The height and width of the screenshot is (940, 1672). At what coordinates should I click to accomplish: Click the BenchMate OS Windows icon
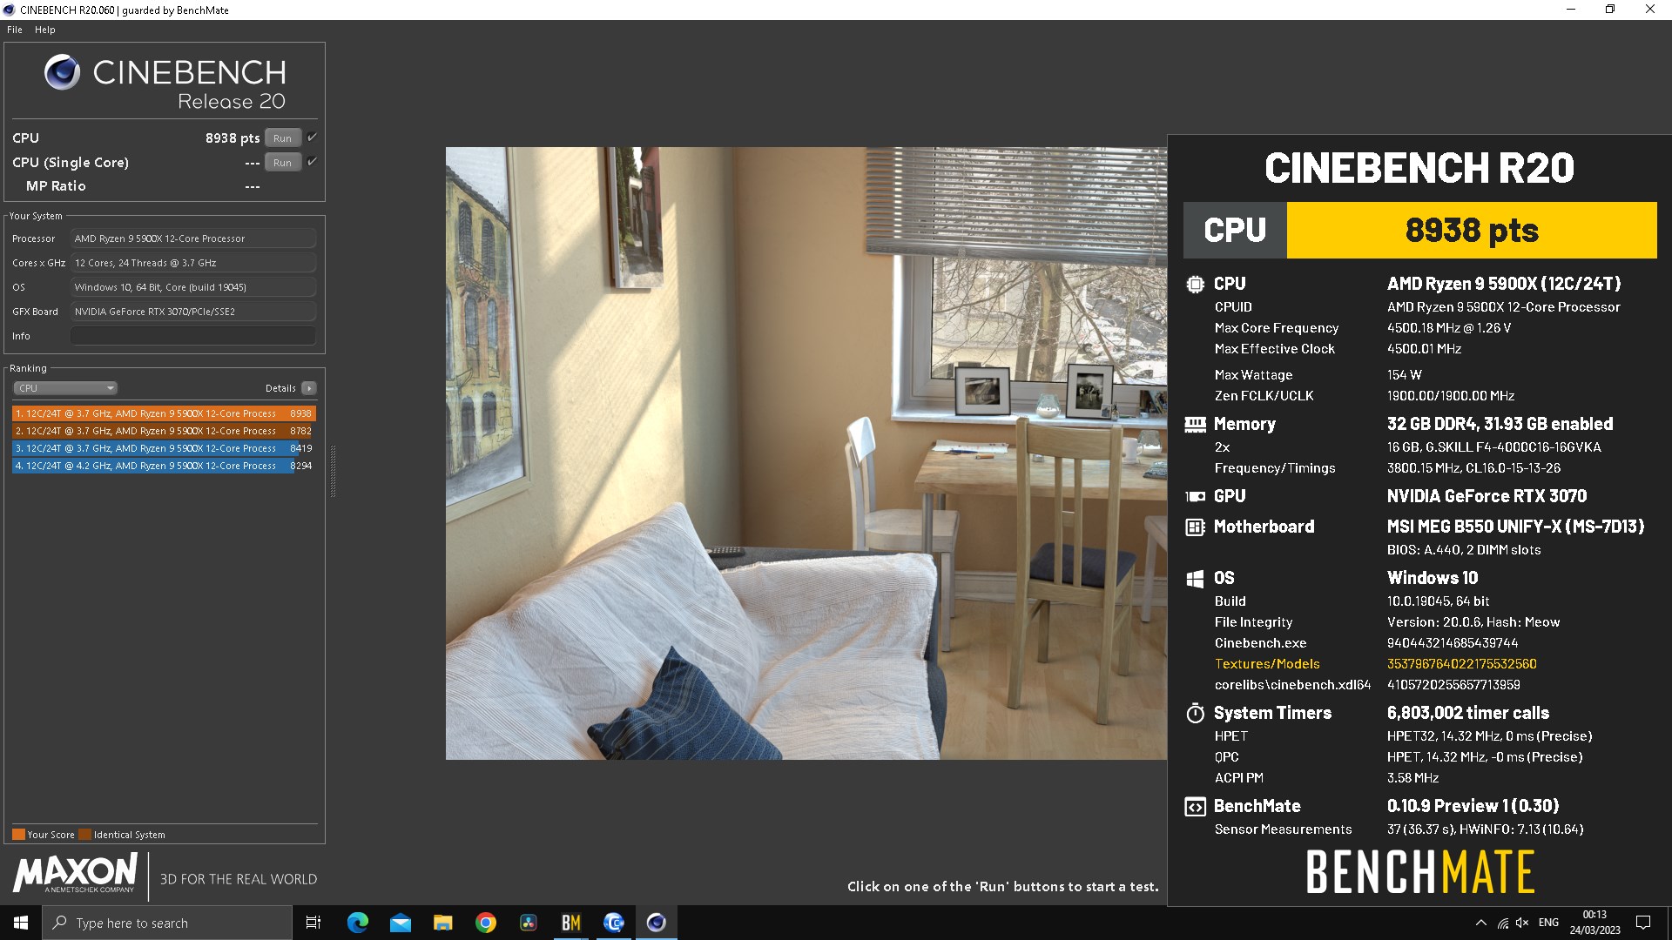click(1195, 578)
